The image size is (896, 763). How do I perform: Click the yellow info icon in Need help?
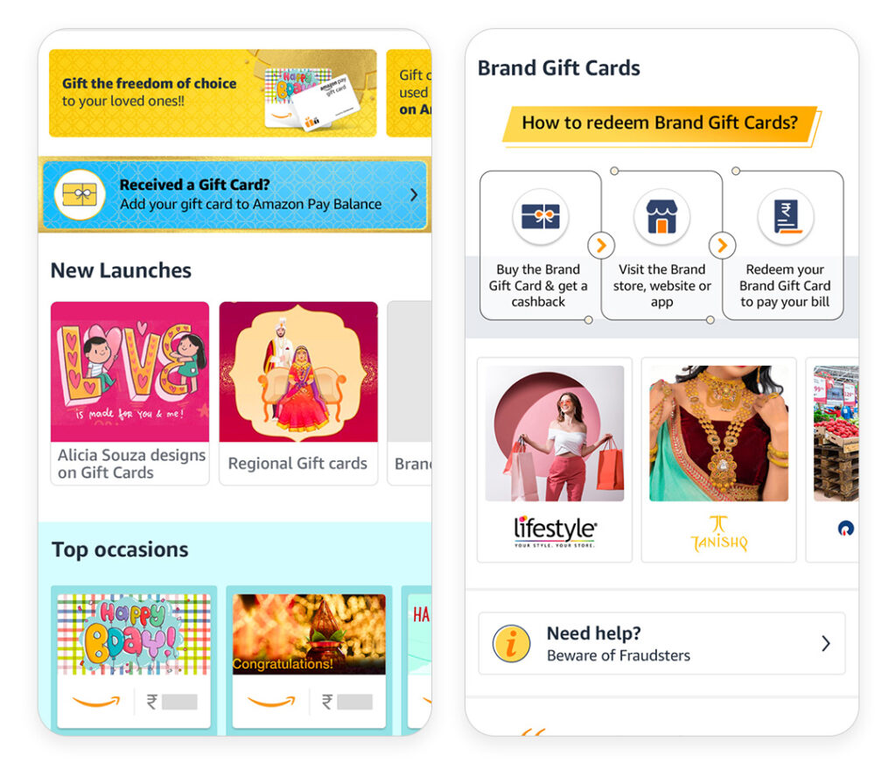[511, 643]
